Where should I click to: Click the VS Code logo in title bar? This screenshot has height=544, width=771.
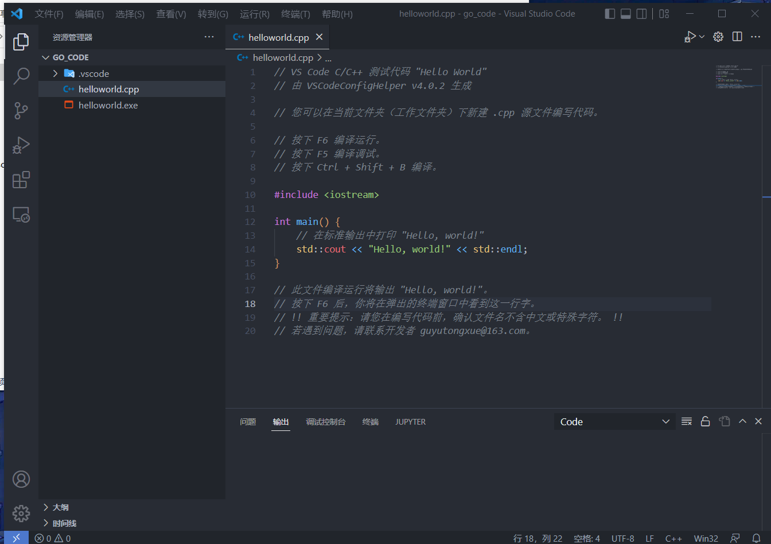[x=17, y=14]
